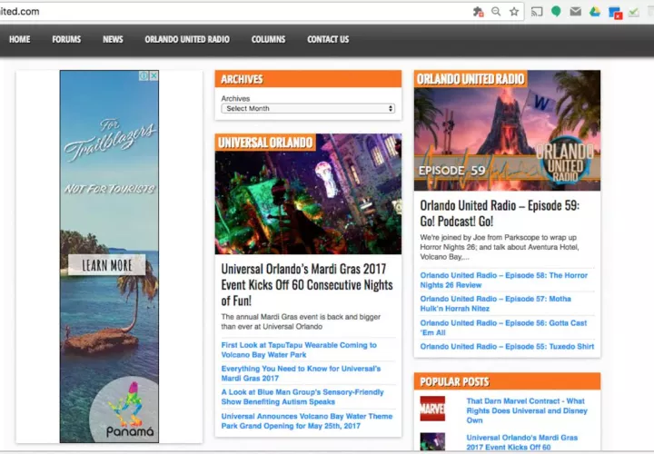Open the CONTACT US menu item

(x=328, y=39)
